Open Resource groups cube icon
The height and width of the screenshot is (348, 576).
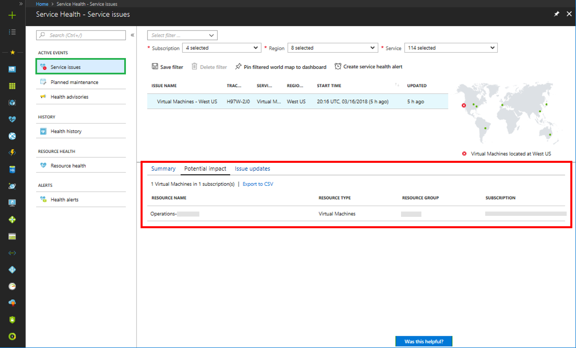point(12,102)
